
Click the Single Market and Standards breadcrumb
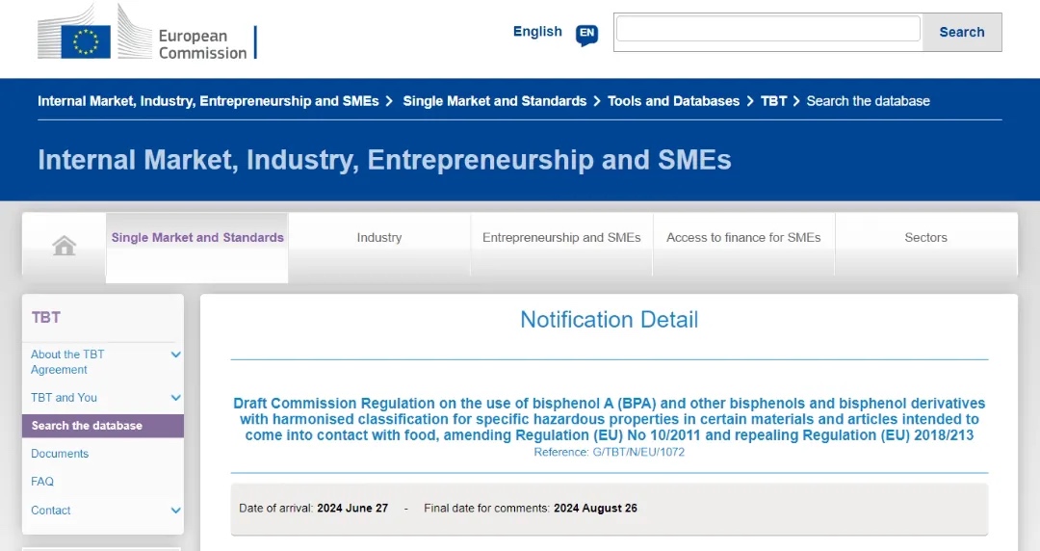point(494,101)
